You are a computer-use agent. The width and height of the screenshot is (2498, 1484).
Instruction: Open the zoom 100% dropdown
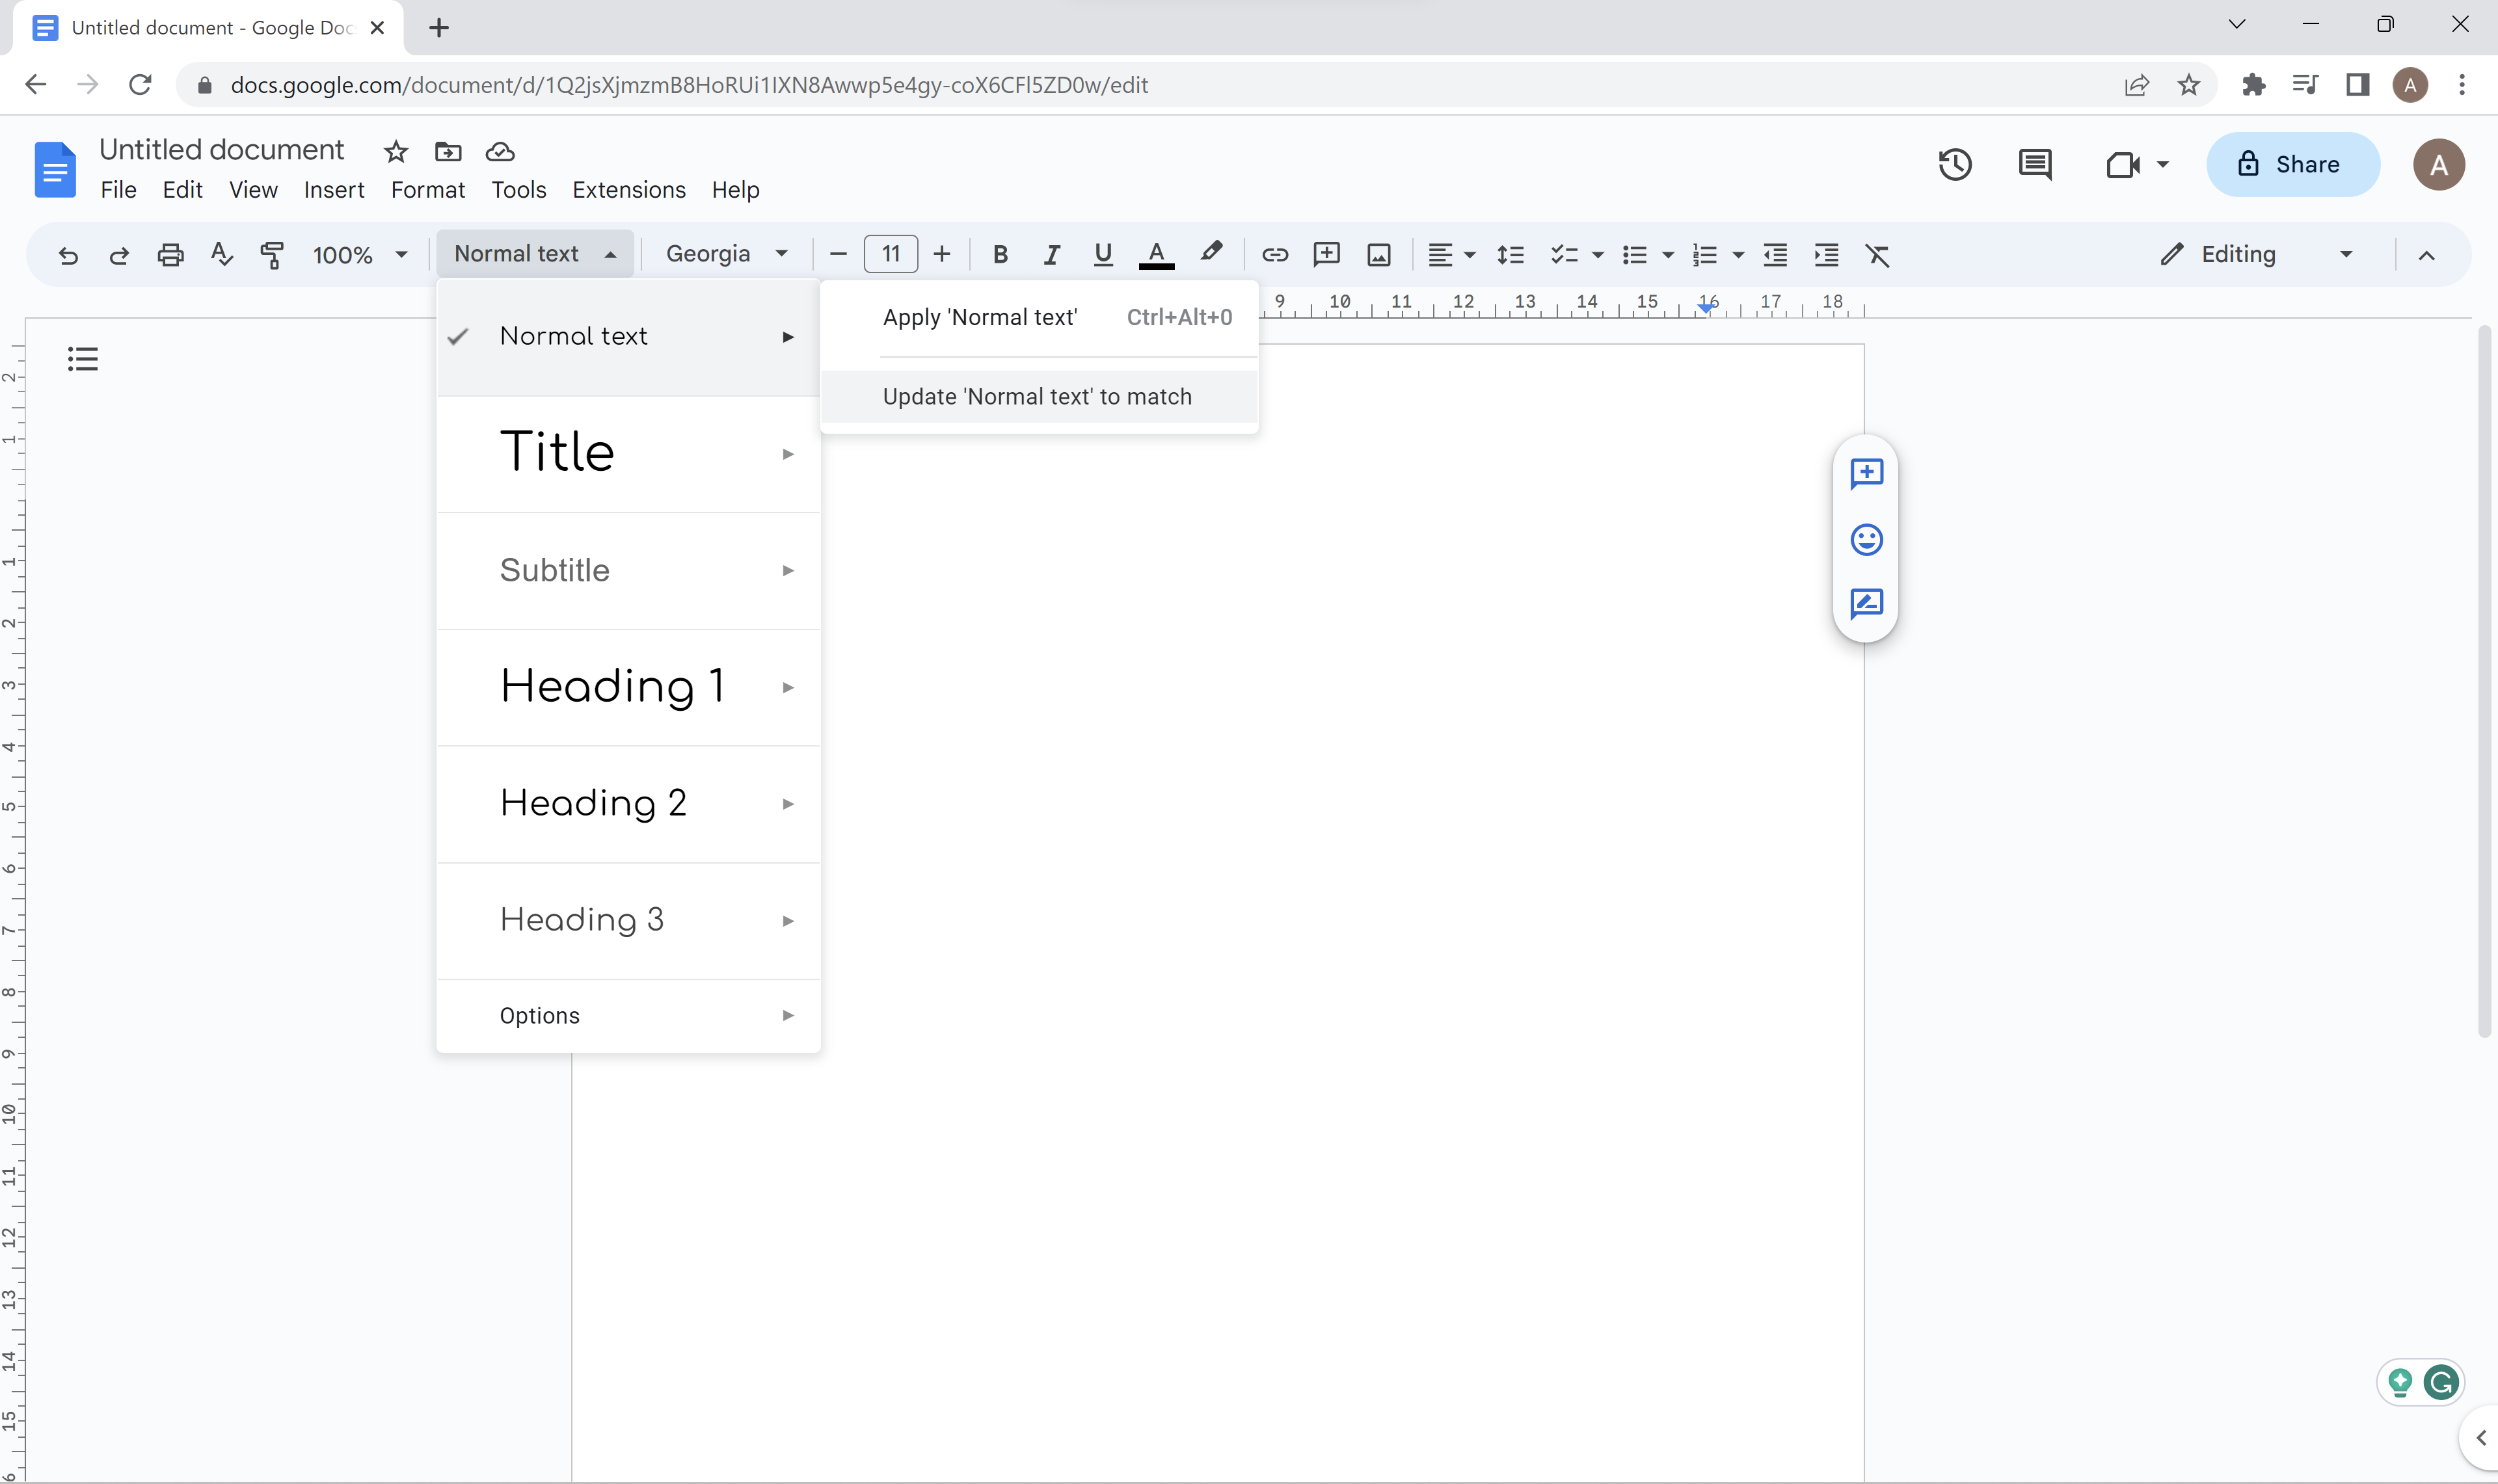click(360, 255)
